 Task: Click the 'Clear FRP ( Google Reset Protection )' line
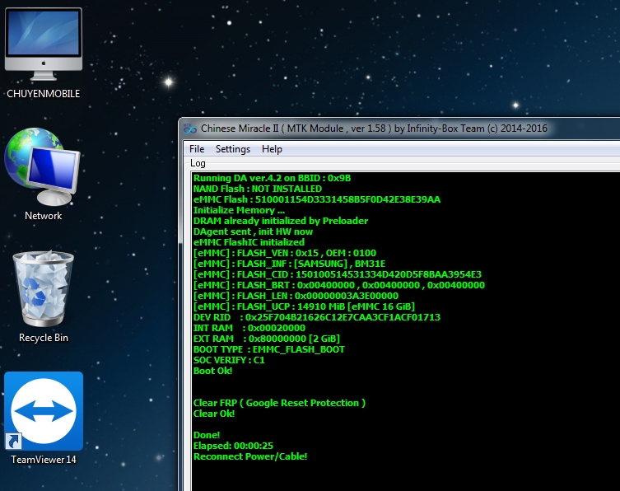pyautogui.click(x=279, y=403)
